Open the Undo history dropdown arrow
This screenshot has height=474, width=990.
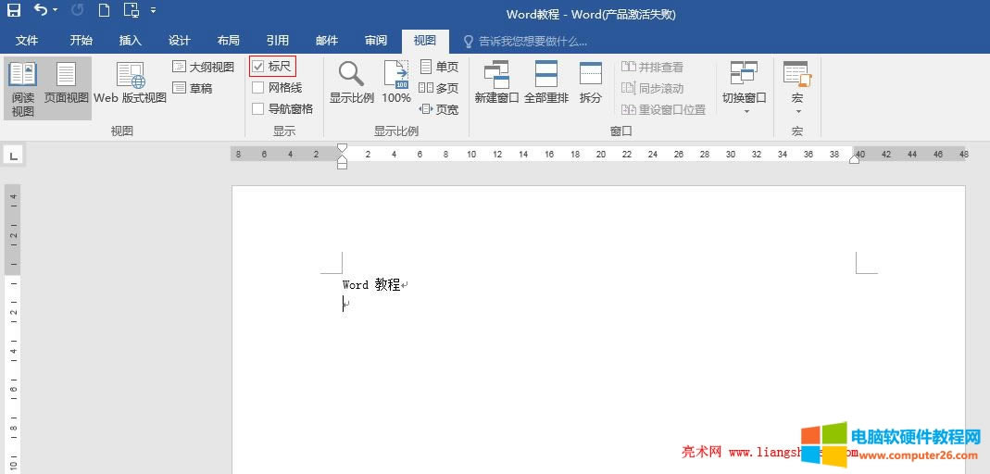pyautogui.click(x=55, y=11)
